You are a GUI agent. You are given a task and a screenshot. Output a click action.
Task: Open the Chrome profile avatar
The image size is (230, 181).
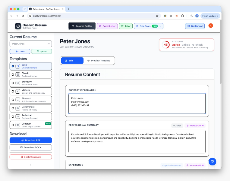tap(197, 16)
